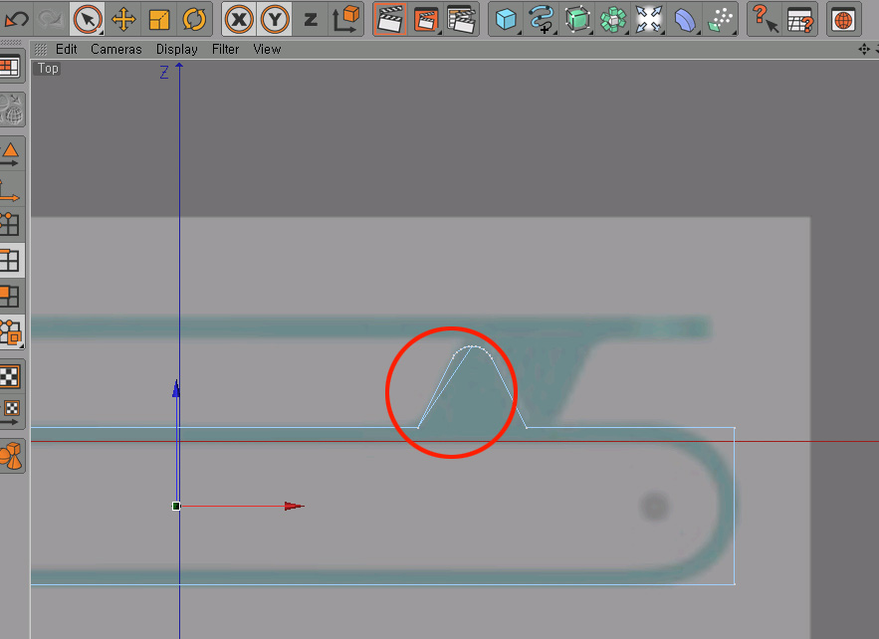This screenshot has width=879, height=639.
Task: Toggle the Y axis lock
Action: click(x=275, y=20)
